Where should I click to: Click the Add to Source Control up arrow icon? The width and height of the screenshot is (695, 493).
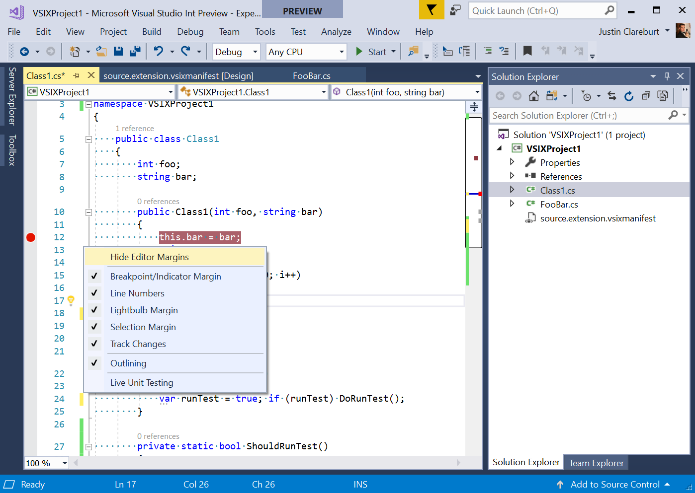560,485
